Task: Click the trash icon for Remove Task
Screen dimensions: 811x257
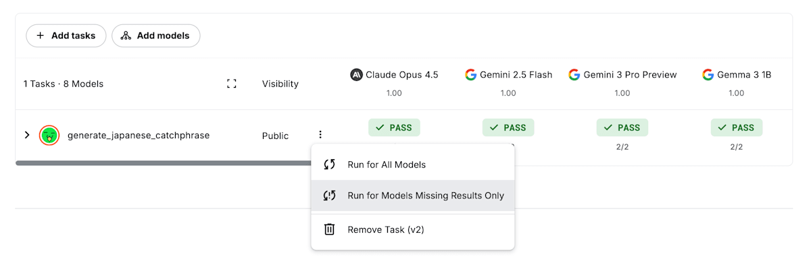Action: coord(330,229)
